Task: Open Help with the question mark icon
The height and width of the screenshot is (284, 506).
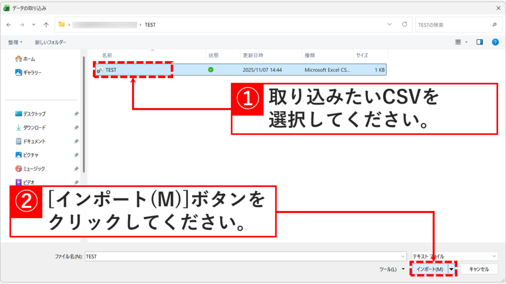Action: (x=495, y=42)
